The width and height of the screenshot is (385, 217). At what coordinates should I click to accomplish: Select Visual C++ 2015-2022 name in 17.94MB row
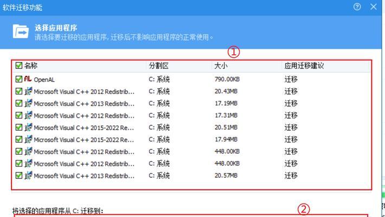click(x=84, y=140)
